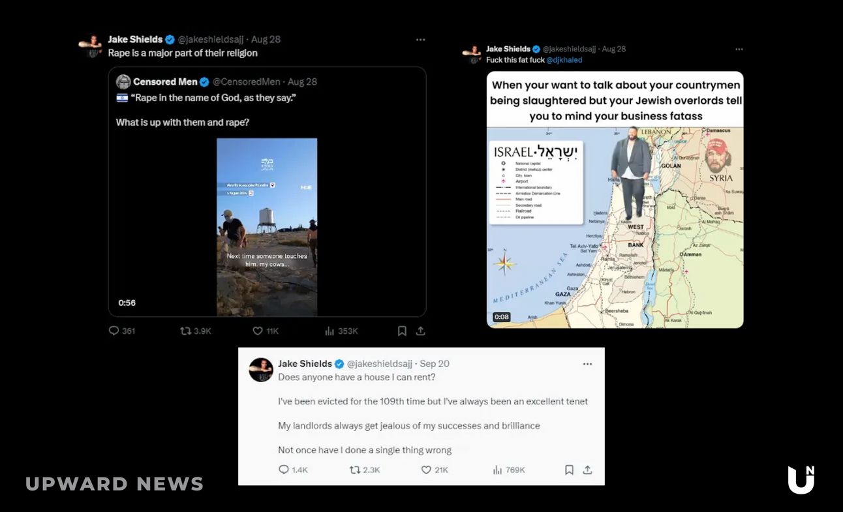Viewport: 843px width, 512px height.
Task: Open the @CensoredMen quoted profile handle
Action: click(246, 82)
